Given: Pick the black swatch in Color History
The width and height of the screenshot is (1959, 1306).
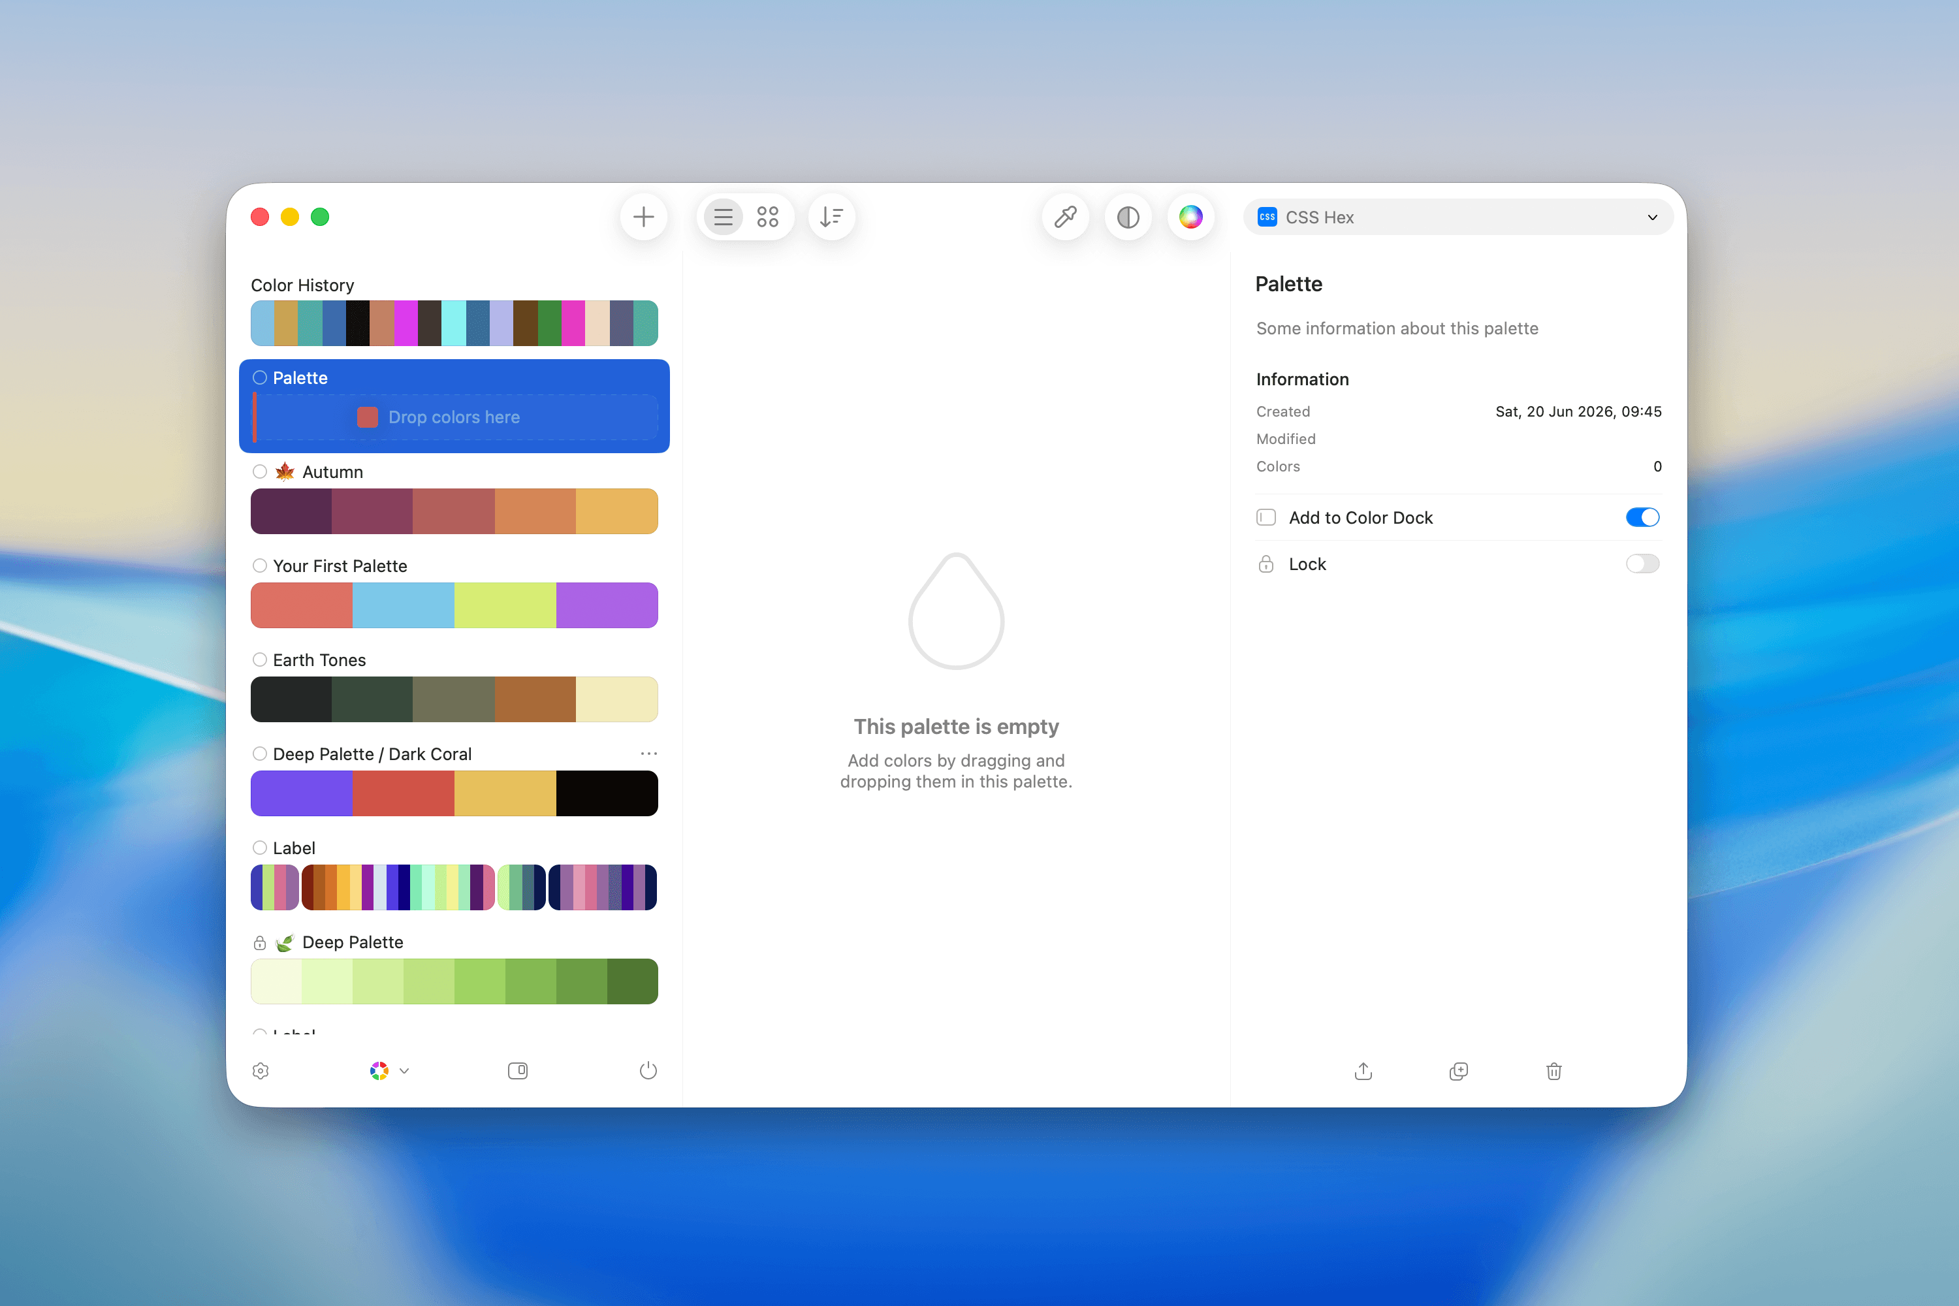Looking at the screenshot, I should [x=358, y=323].
